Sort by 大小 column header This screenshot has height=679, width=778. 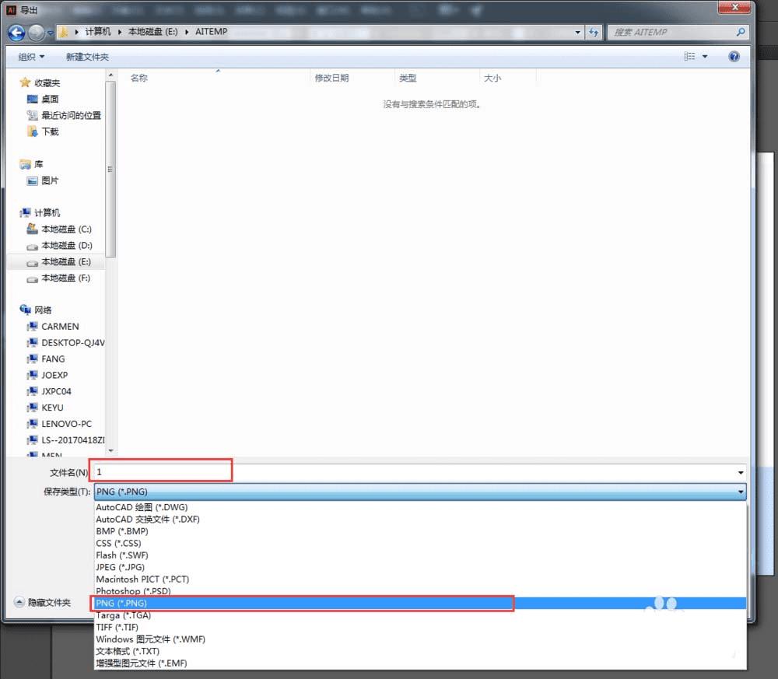(492, 78)
